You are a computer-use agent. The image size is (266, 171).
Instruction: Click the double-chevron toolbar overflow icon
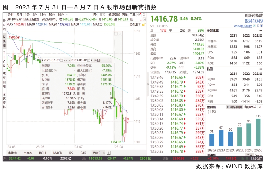[144, 15]
